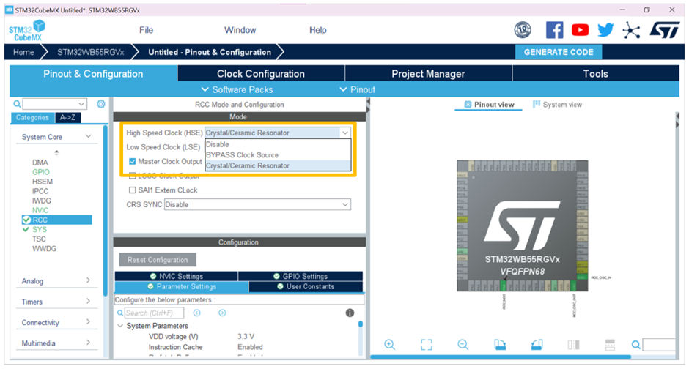The height and width of the screenshot is (369, 689).
Task: Select GPIO in System Core list
Action: 41,172
